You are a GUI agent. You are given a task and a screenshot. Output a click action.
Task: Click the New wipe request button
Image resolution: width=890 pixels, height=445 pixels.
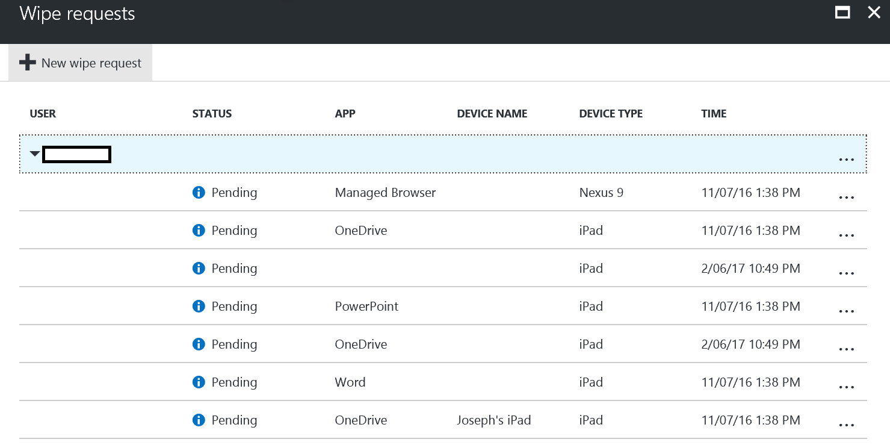coord(80,62)
